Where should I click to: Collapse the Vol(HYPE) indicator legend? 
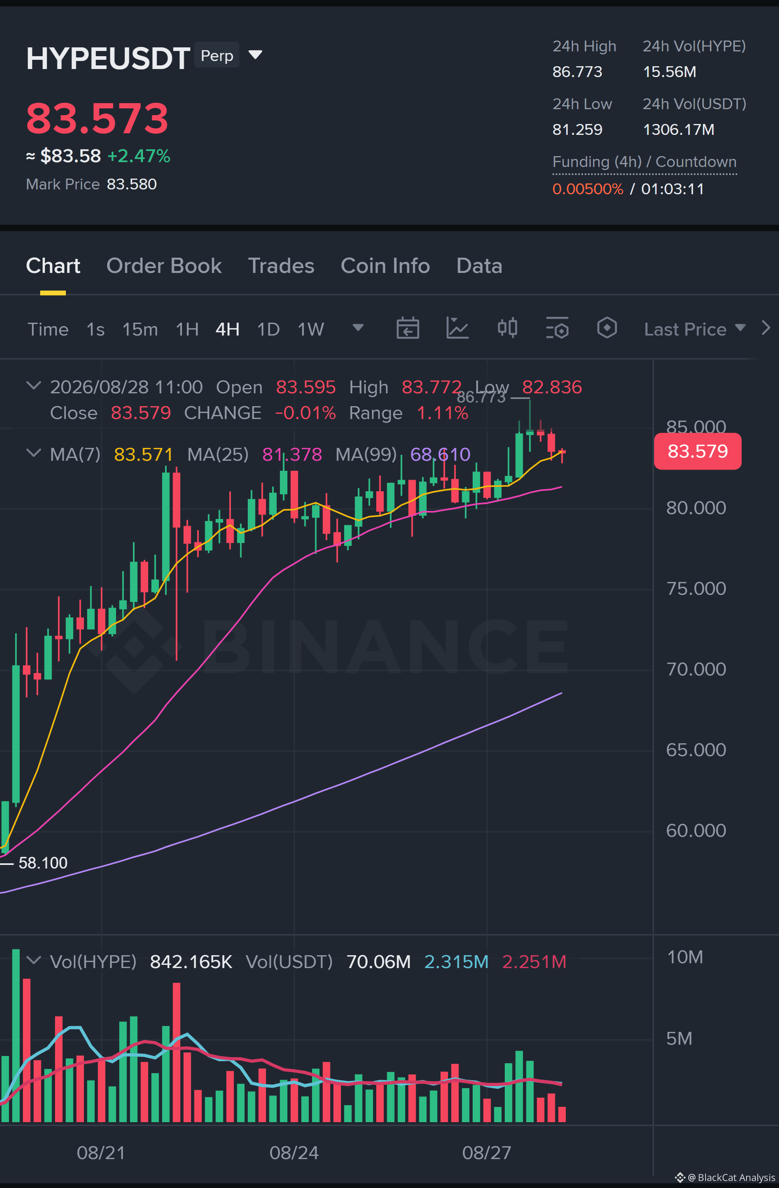pos(33,960)
